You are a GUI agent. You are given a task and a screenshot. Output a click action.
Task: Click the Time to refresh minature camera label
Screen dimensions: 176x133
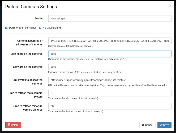coord(28,108)
